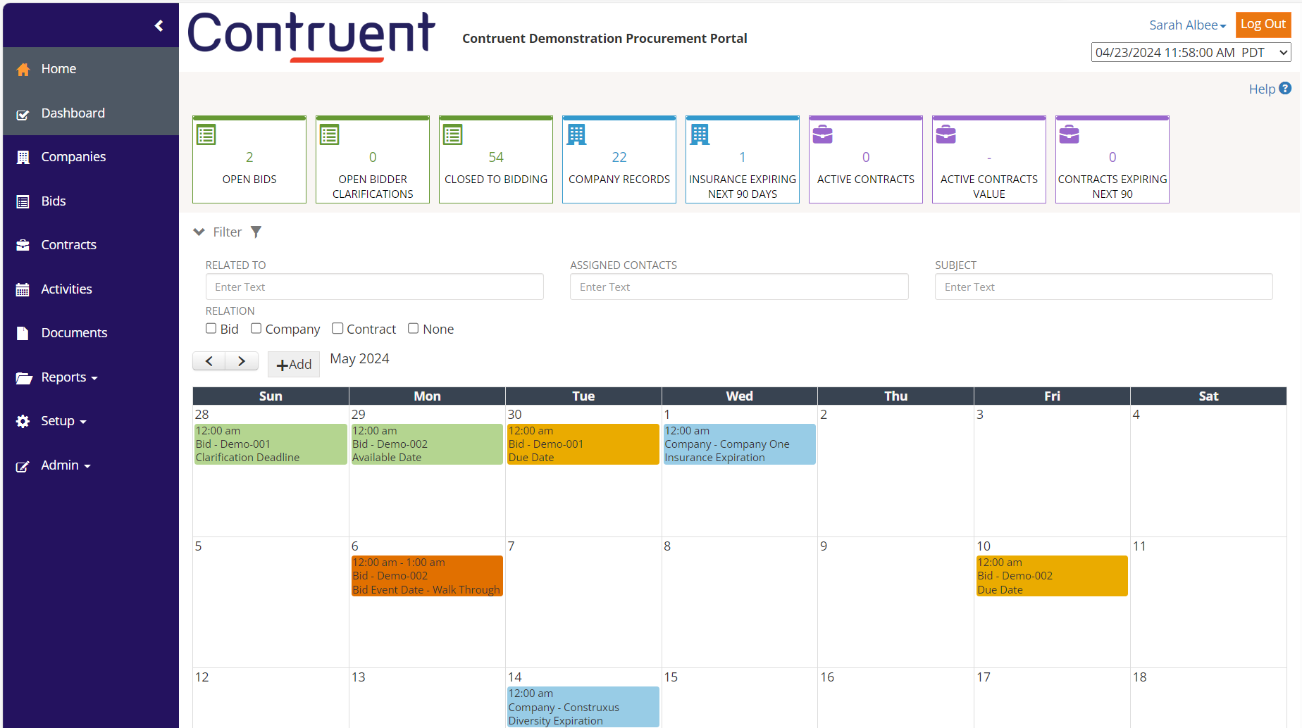Open the orange Walk Through event on May 6

[x=427, y=576]
